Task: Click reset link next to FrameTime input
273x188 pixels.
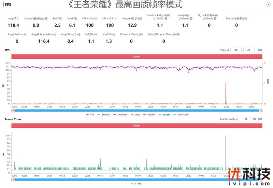Action: pyautogui.click(x=260, y=119)
